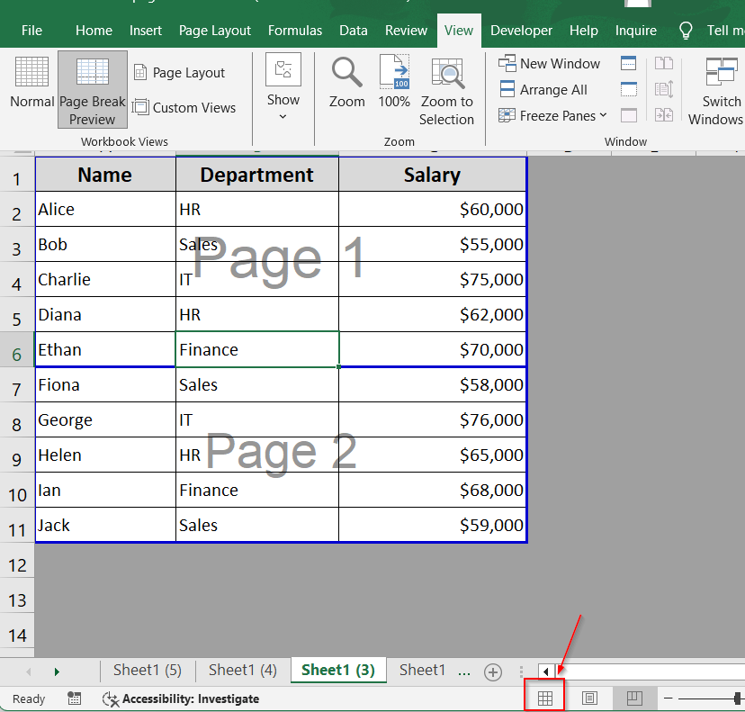
Task: Click Reset Window Position icon
Action: pos(664,115)
